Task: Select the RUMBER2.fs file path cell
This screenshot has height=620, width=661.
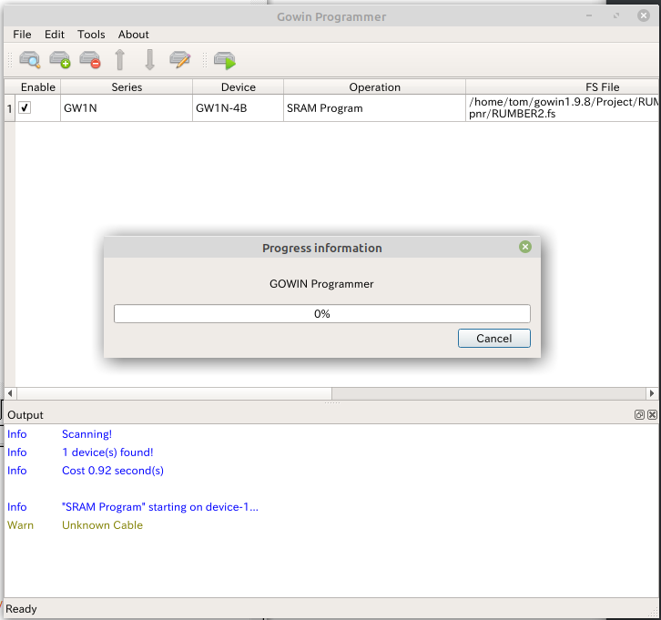Action: point(563,108)
